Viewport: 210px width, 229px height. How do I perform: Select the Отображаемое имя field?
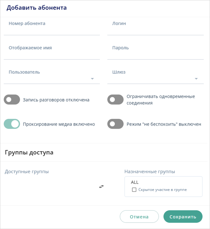52,54
